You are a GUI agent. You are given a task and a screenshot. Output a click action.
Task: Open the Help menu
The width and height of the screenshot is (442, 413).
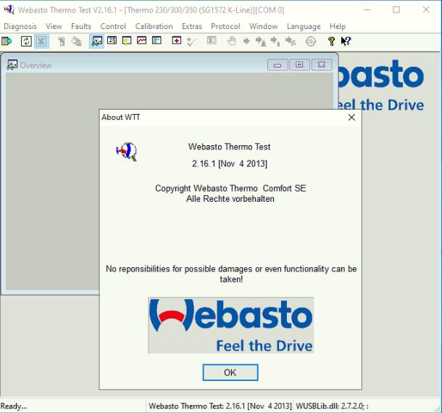(338, 26)
